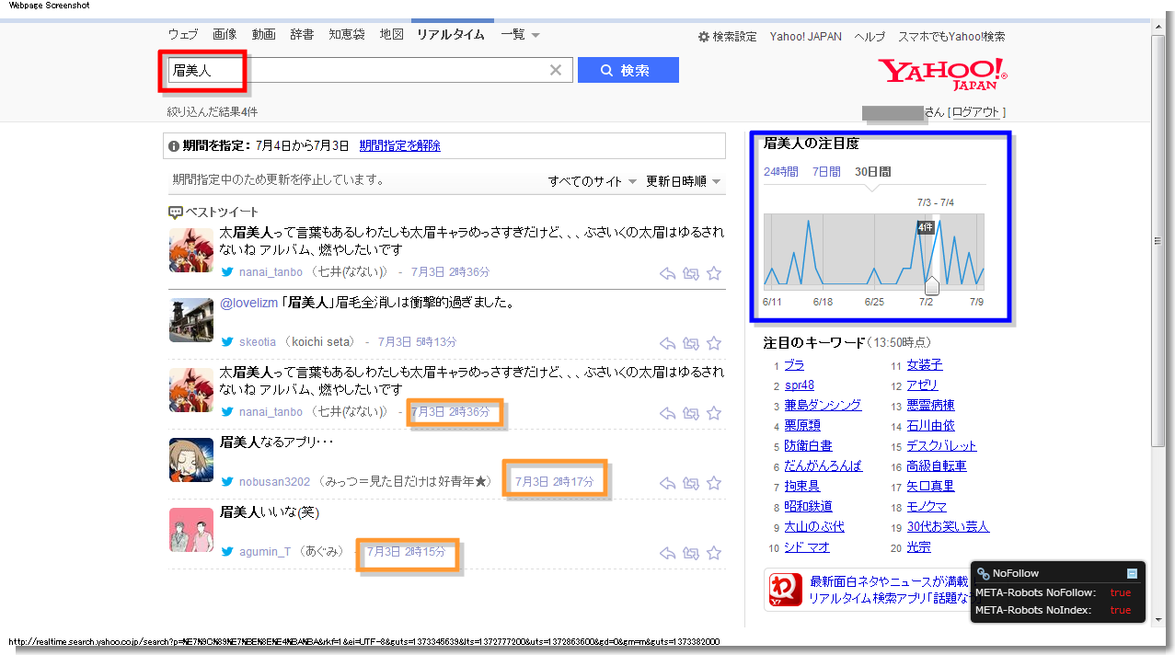Open the Yahoo! JAPAN top link

(806, 37)
